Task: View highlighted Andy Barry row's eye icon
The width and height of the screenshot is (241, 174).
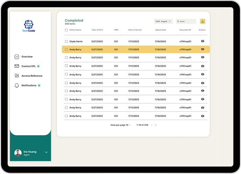Action: [203, 49]
